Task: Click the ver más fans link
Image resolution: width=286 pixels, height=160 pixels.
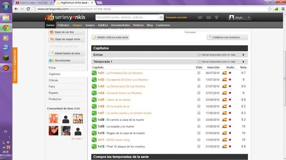Action: [77, 139]
